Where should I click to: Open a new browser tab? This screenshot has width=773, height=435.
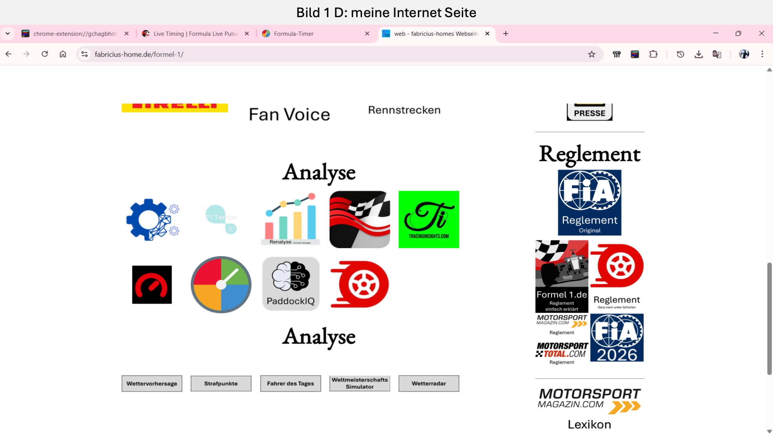click(x=505, y=34)
